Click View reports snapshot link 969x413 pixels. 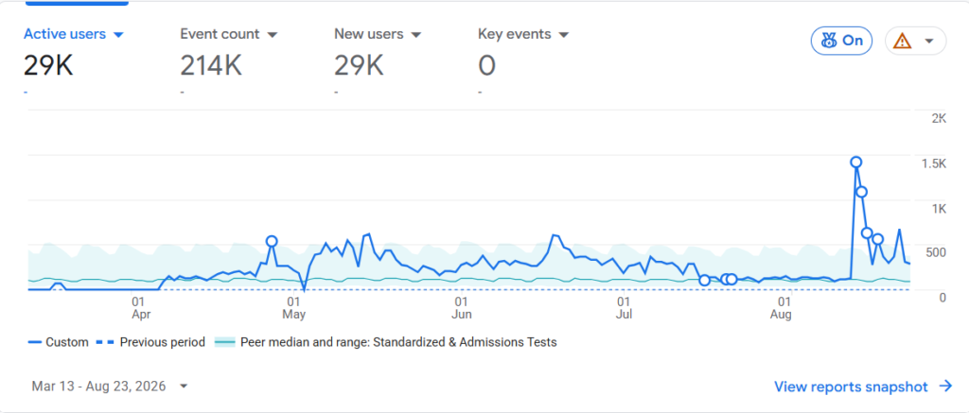[x=851, y=387]
